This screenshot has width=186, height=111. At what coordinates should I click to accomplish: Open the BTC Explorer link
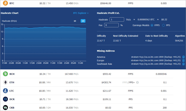[81, 13]
